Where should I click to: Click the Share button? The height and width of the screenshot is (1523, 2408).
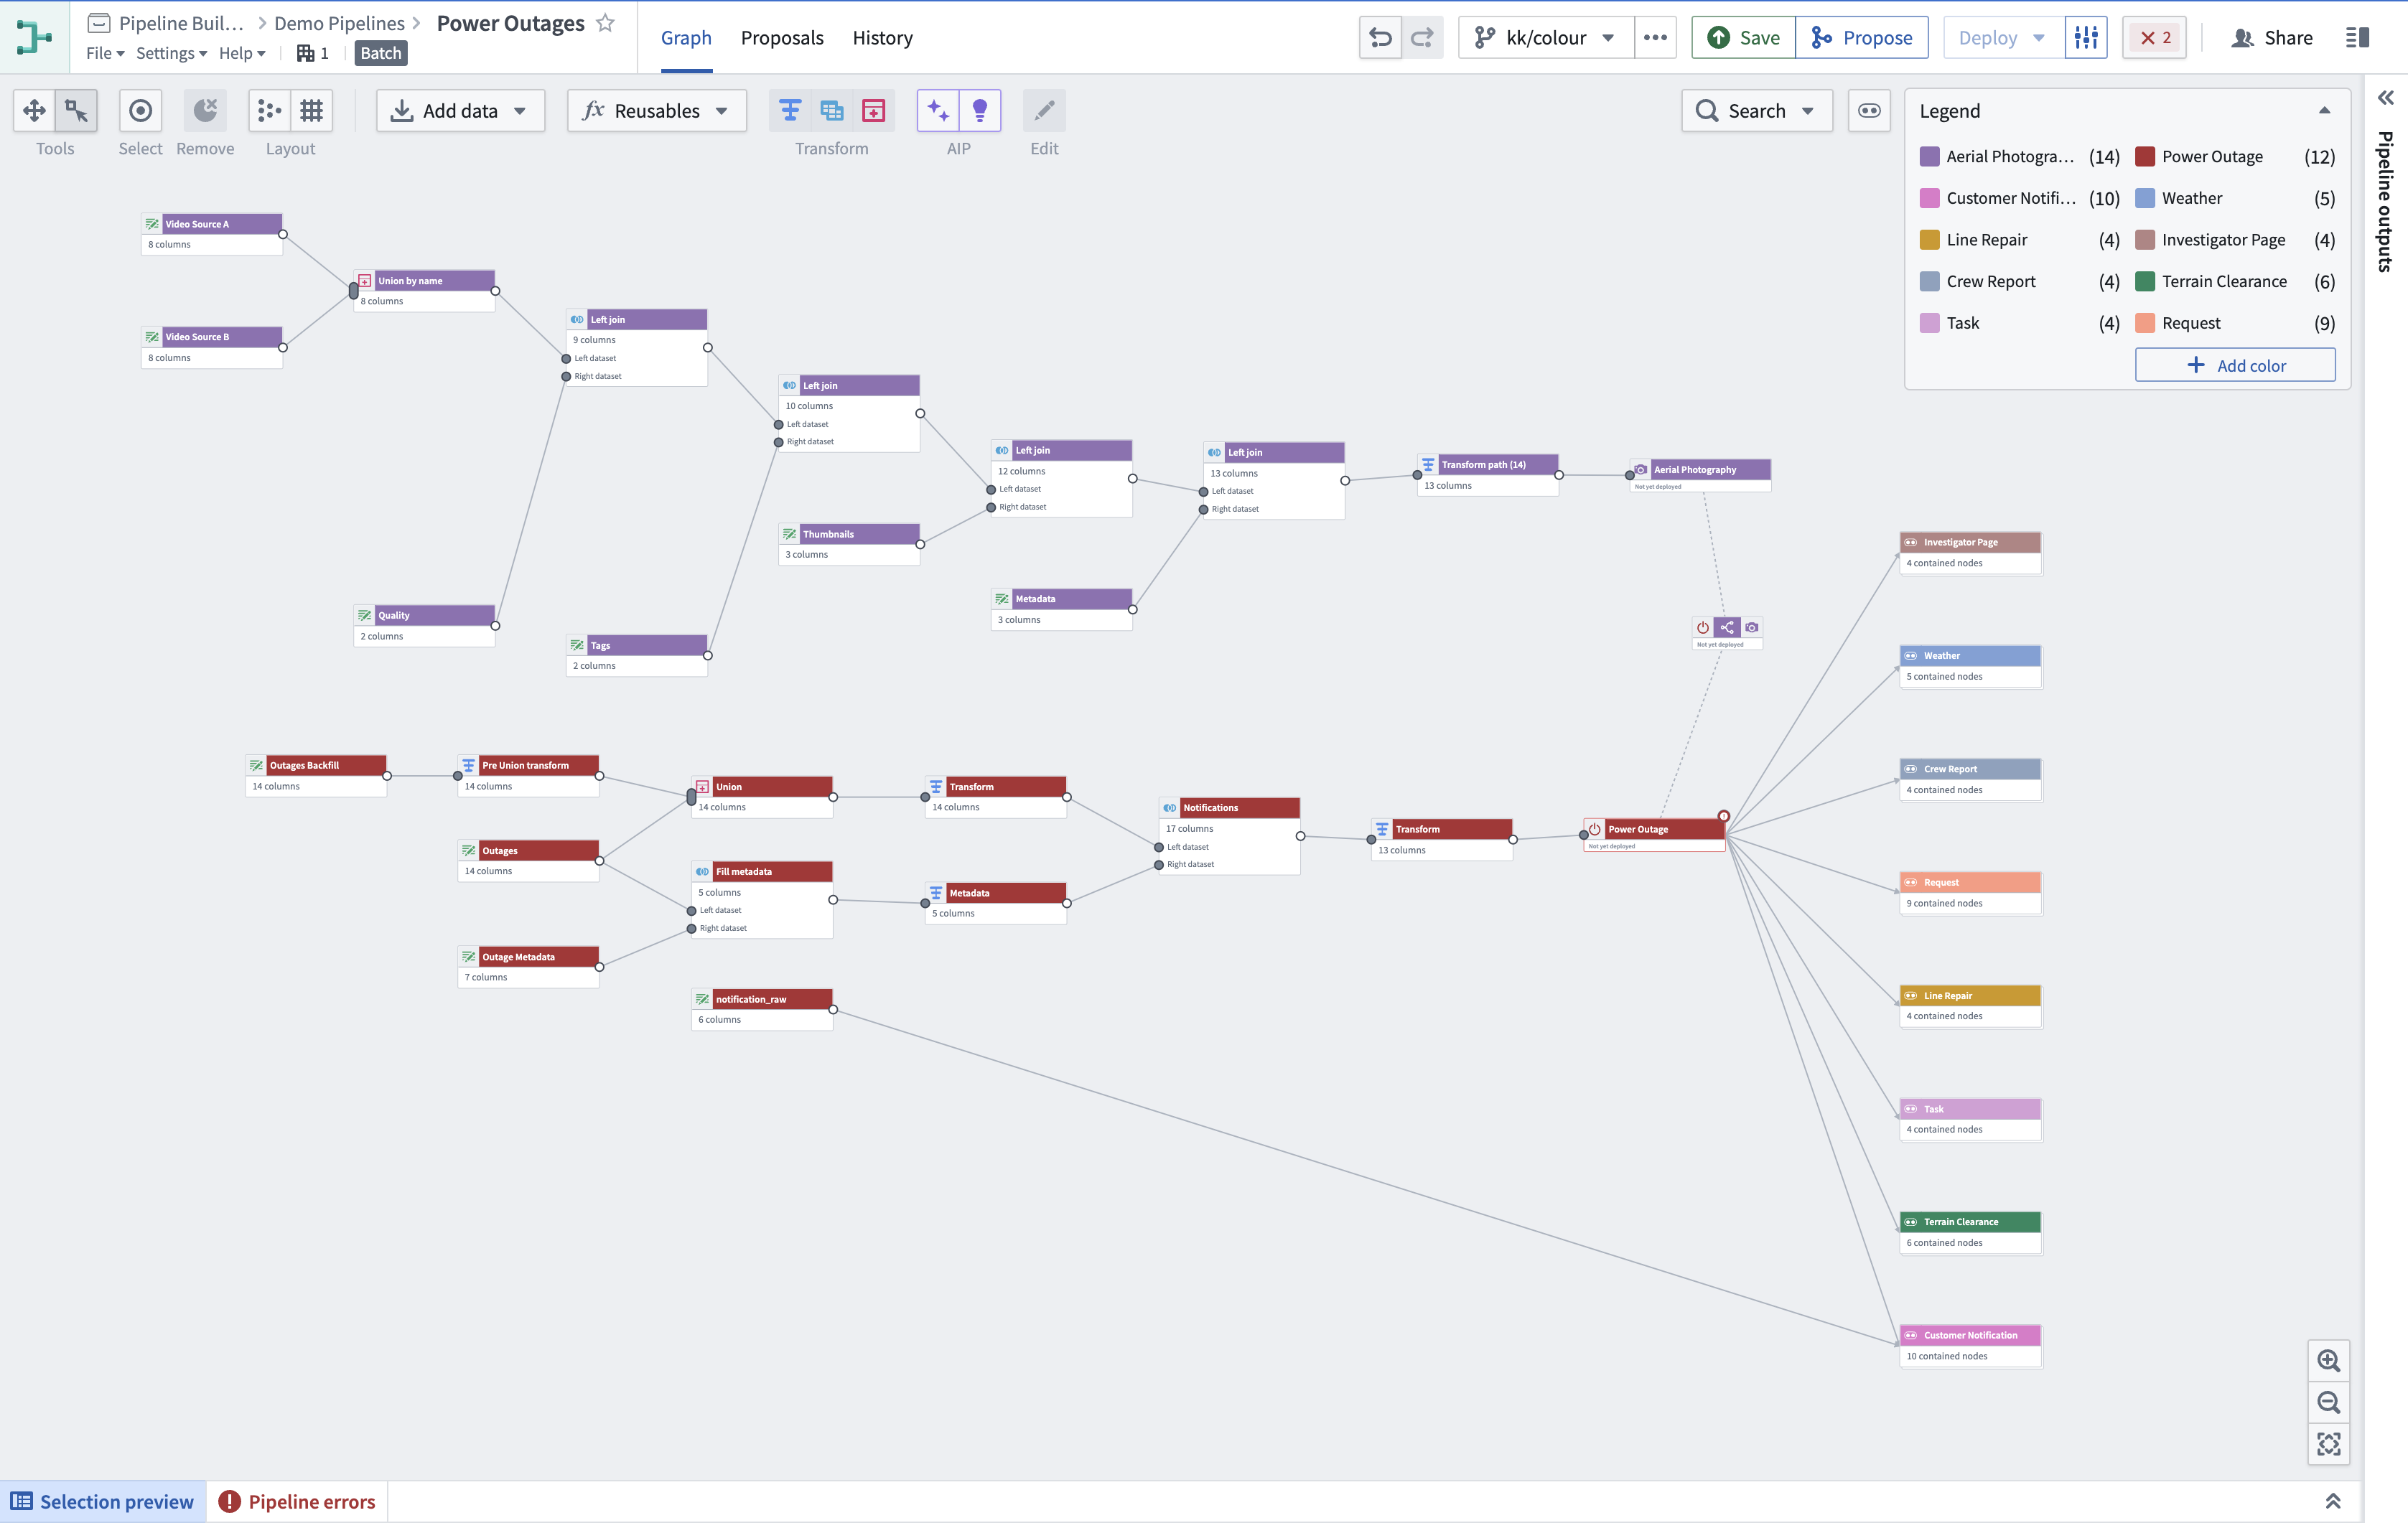(x=2272, y=38)
